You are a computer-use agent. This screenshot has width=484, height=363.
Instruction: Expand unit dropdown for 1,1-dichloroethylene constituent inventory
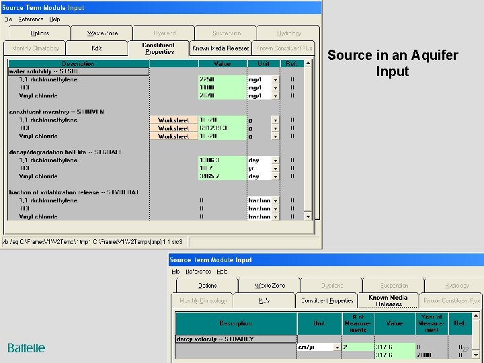point(275,120)
